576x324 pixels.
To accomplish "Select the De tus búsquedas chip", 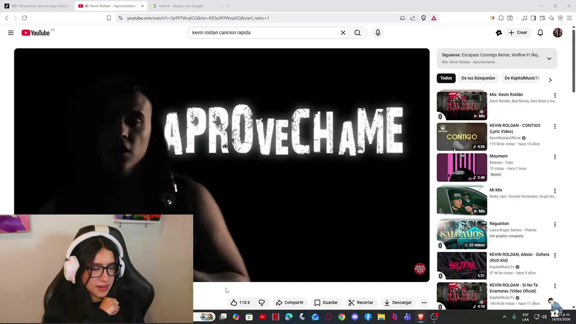I will pyautogui.click(x=478, y=78).
